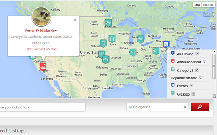Disable the Events checkbox
The height and width of the screenshot is (135, 217).
tap(191, 86)
